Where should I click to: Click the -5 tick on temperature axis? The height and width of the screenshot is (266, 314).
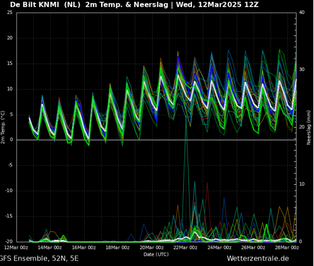click(10, 165)
